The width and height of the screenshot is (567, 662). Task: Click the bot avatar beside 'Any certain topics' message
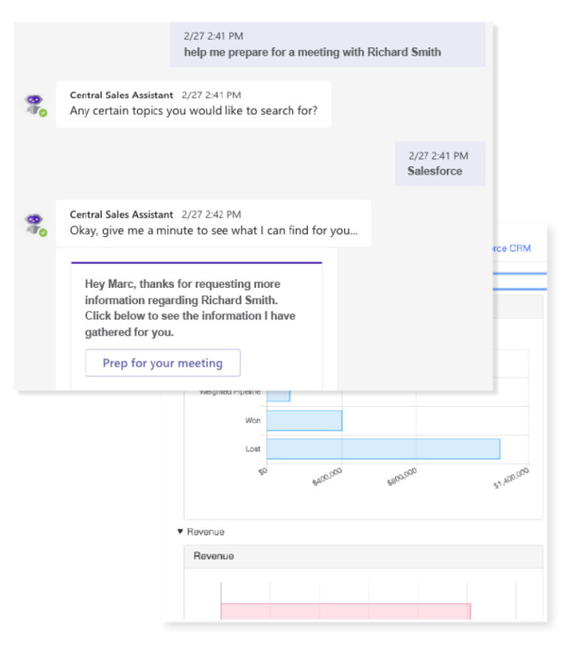[x=34, y=105]
